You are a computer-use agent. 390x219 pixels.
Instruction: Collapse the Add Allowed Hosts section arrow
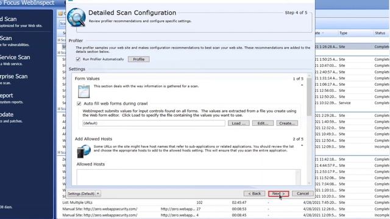pos(302,145)
